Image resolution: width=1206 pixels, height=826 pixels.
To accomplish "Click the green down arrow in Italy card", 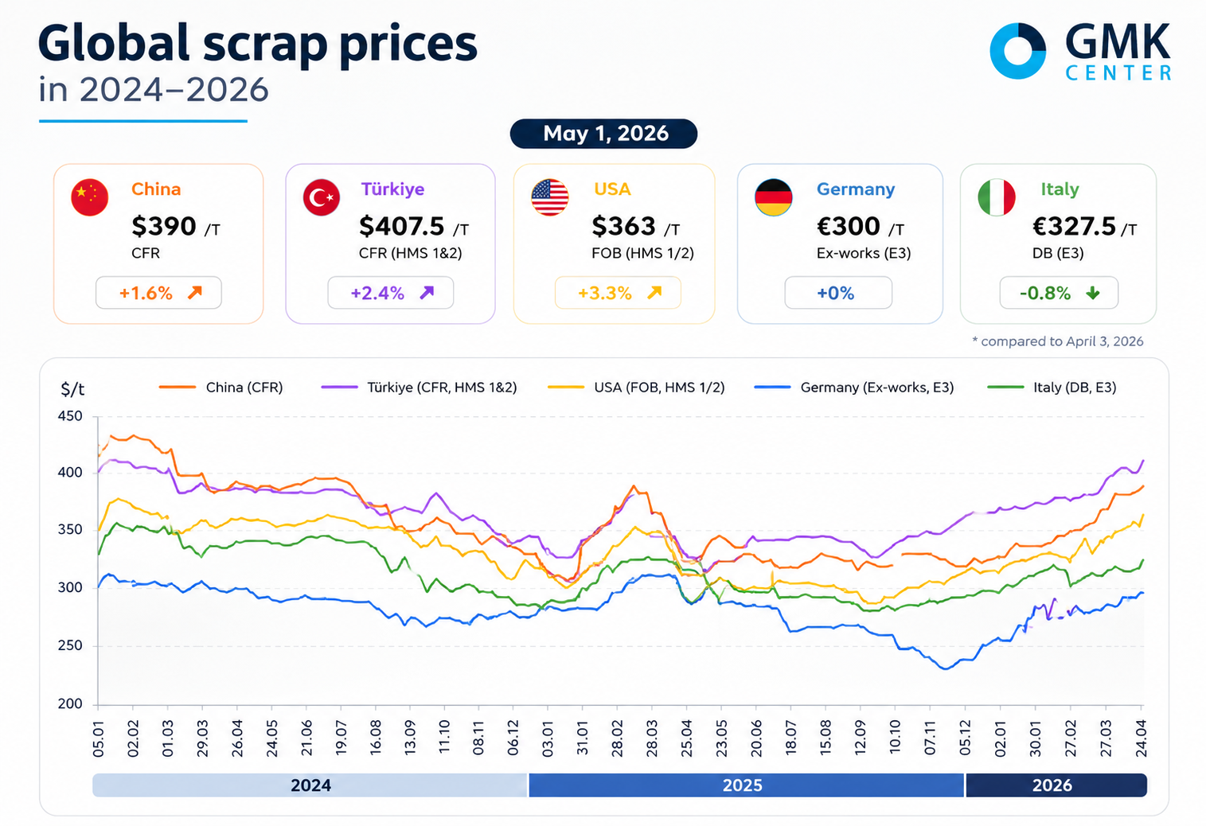I will click(1093, 293).
